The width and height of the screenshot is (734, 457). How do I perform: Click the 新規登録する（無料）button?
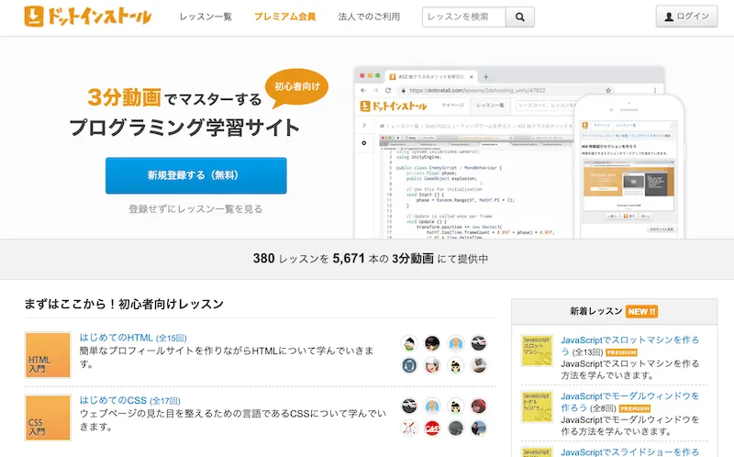click(x=196, y=175)
